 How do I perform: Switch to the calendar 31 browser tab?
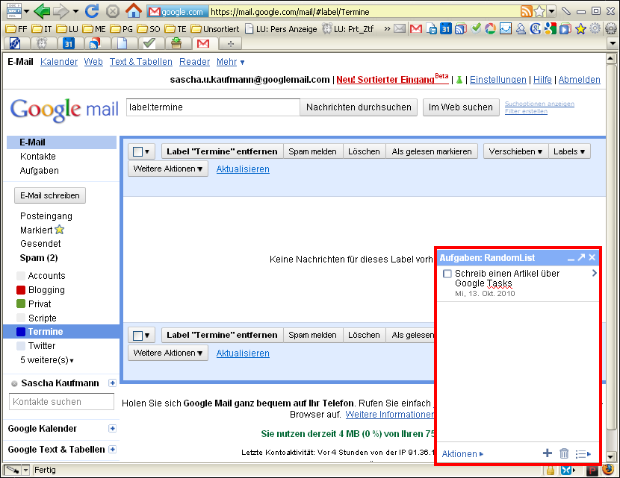pyautogui.click(x=69, y=43)
